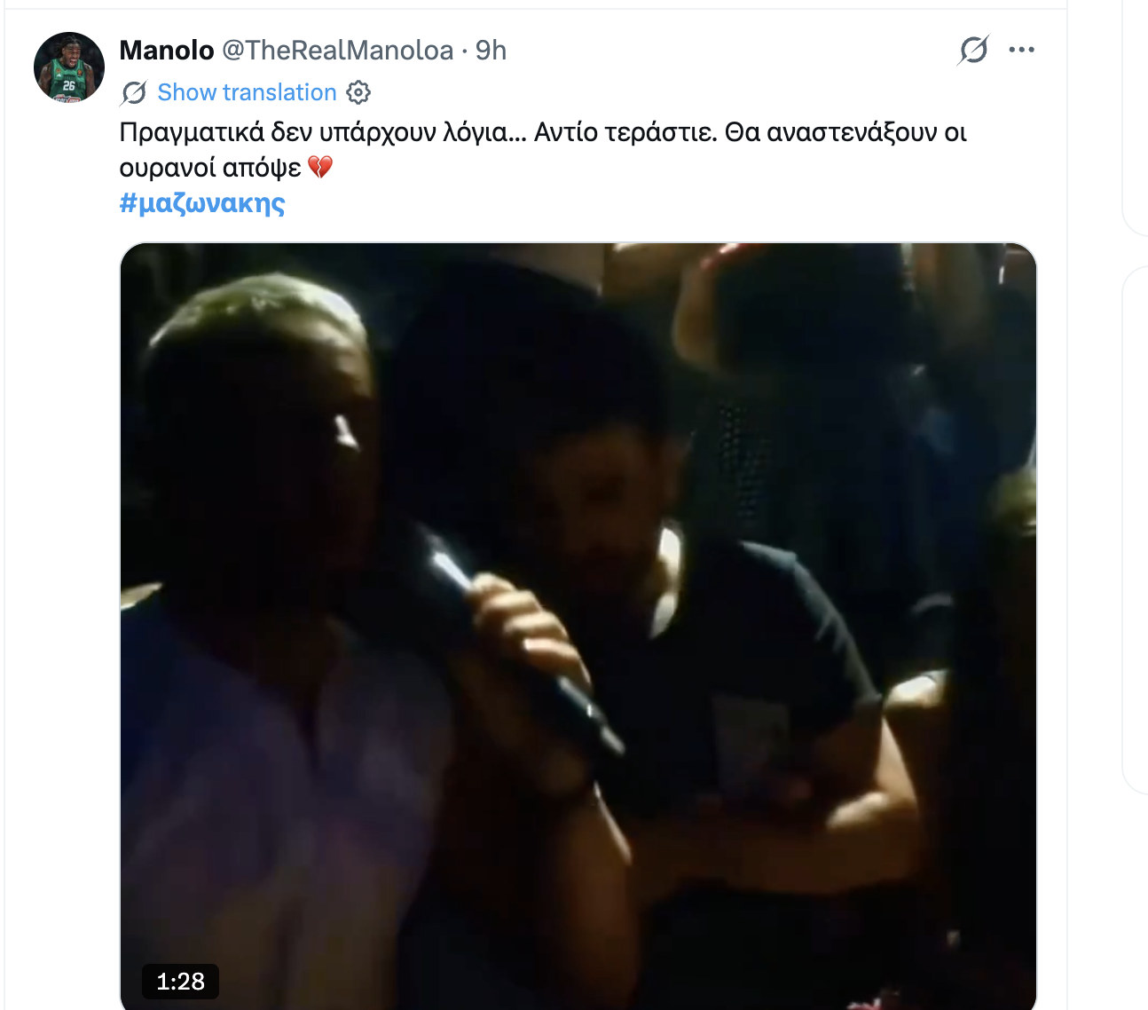Open the three-dot More menu
The width and height of the screenshot is (1148, 1010).
click(x=1022, y=50)
